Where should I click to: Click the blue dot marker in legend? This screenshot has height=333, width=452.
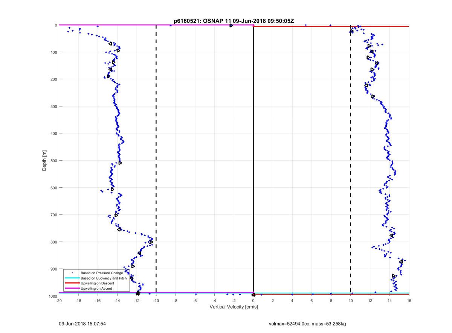(72, 272)
